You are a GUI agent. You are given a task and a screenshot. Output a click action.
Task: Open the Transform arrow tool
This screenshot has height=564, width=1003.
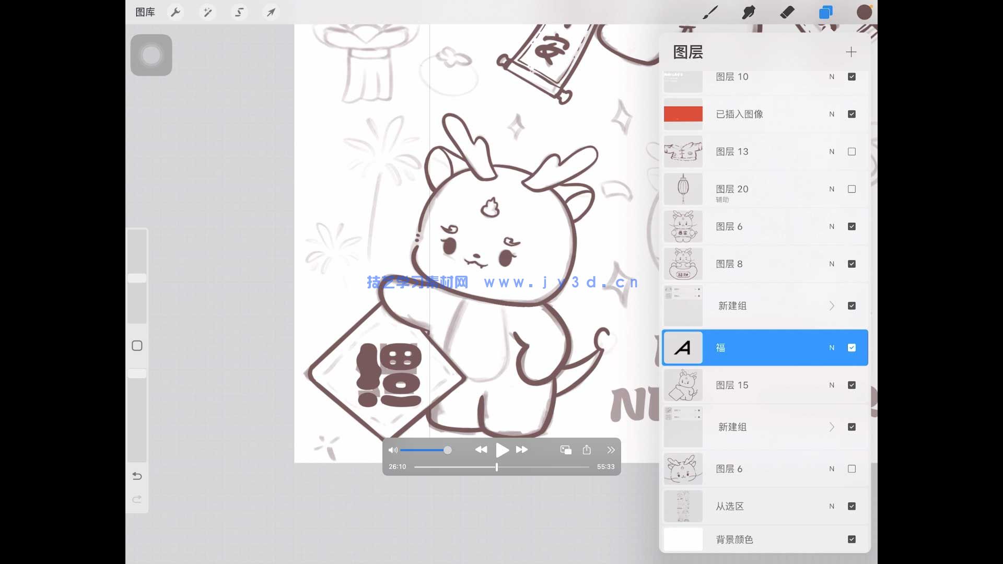(271, 11)
